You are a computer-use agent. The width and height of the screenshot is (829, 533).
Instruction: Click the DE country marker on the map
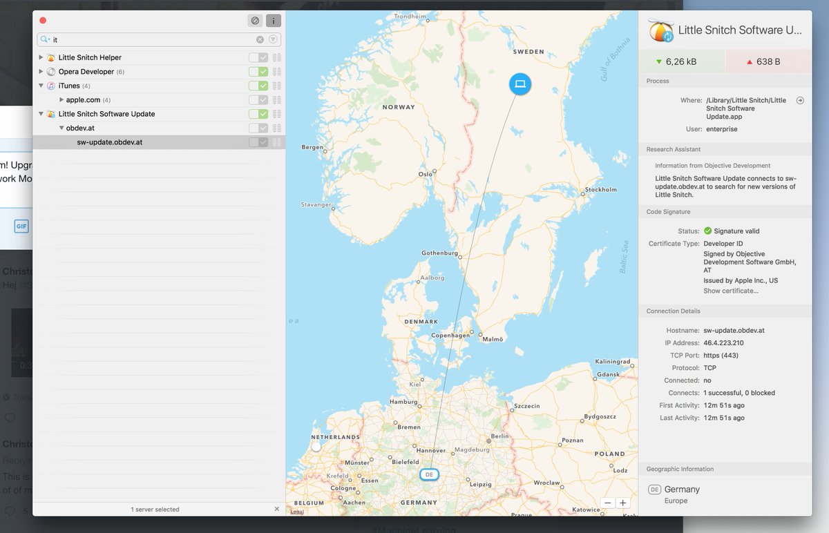click(x=429, y=474)
